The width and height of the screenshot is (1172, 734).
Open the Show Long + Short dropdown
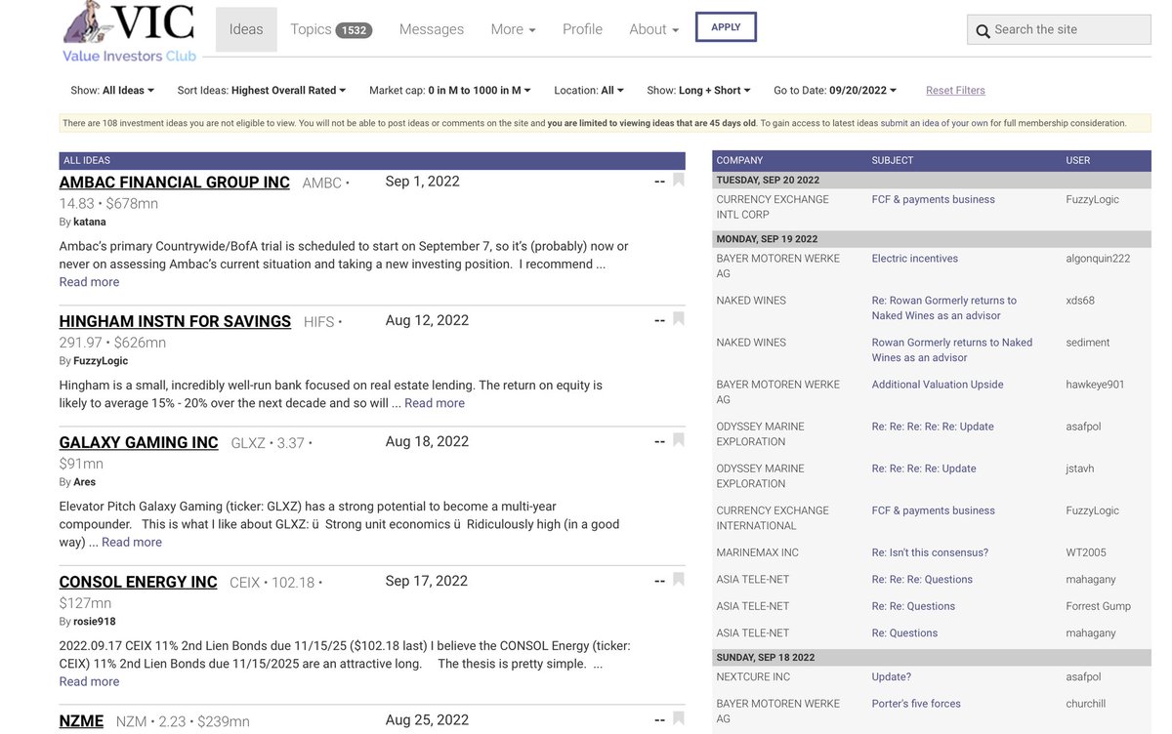[x=699, y=91]
